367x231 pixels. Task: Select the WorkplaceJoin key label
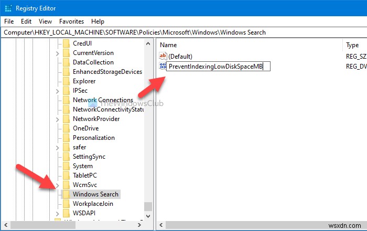(93, 204)
